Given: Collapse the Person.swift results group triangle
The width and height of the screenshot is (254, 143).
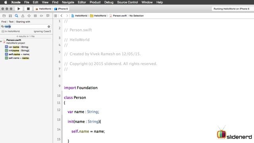Looking at the screenshot, I should [1, 42].
